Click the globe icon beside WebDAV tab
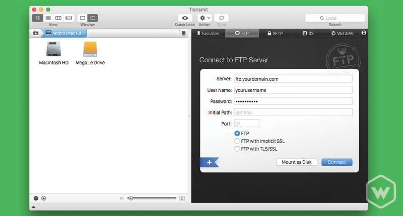The image size is (403, 216). coord(364,33)
